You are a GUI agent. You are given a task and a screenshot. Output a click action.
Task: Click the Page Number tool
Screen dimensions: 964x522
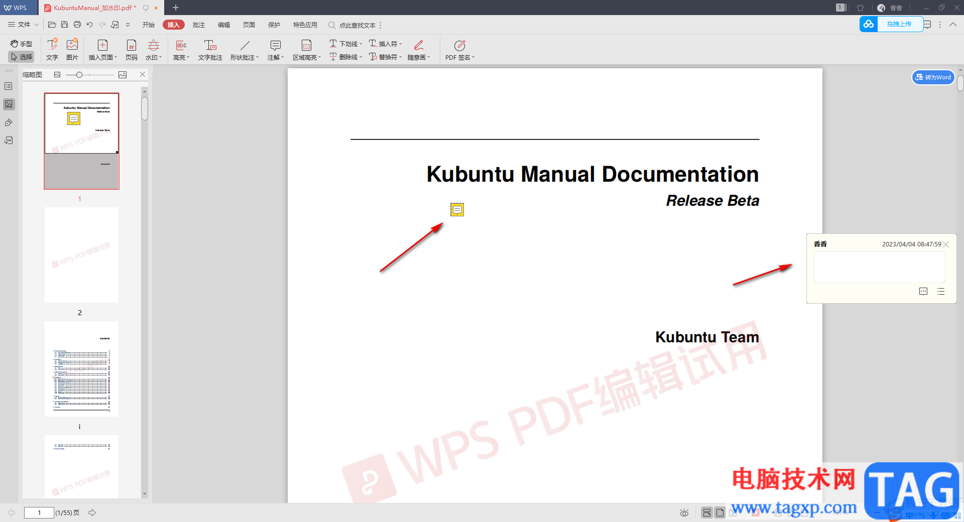coord(132,49)
